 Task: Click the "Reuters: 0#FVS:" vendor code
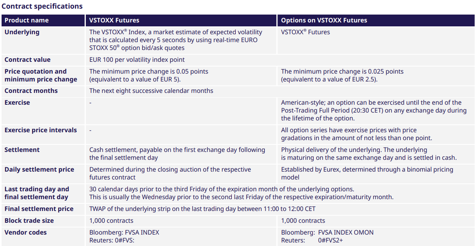(x=112, y=240)
